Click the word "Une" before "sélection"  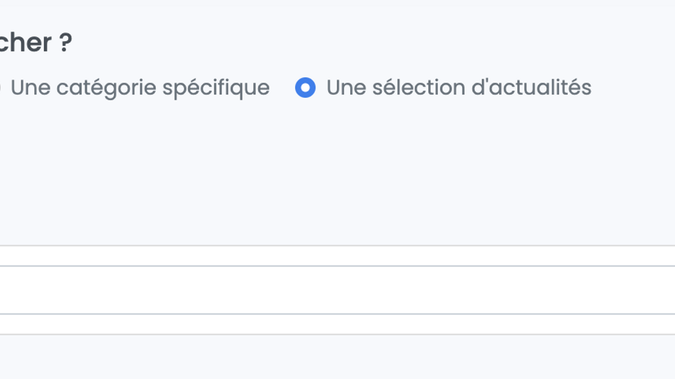[x=346, y=87]
